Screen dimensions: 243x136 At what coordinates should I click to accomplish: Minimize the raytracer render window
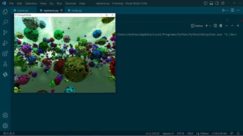pyautogui.click(x=101, y=15)
